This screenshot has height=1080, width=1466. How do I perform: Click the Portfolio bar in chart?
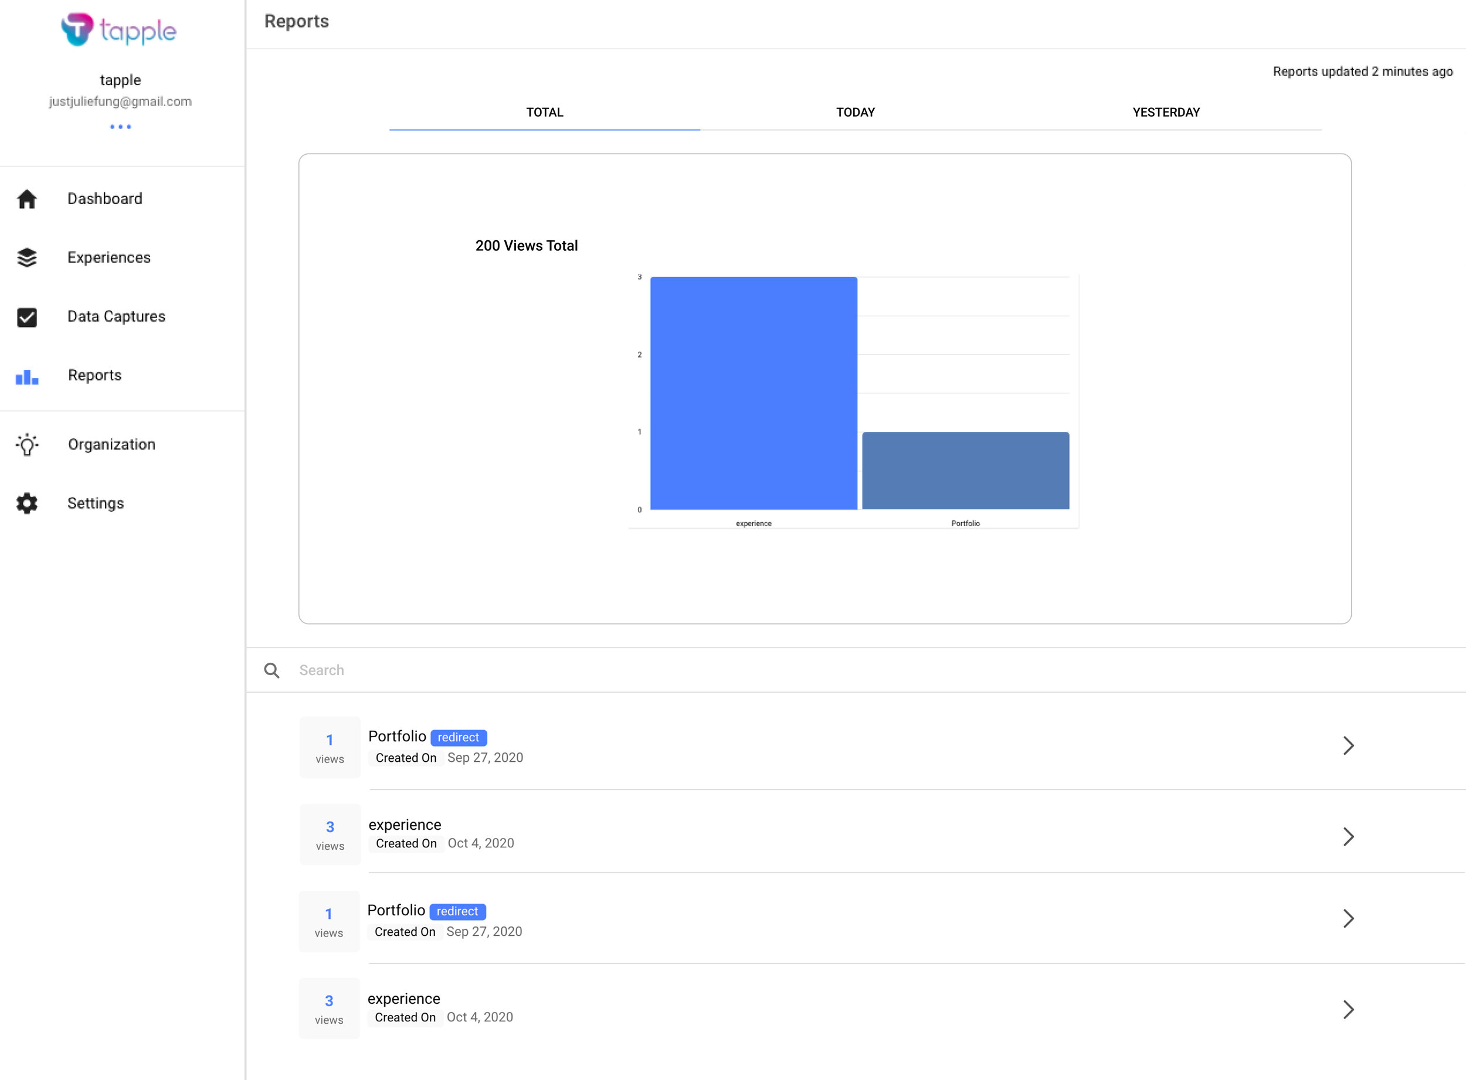(x=966, y=471)
